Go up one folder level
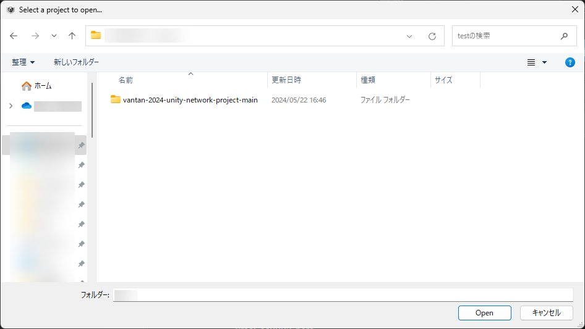The image size is (585, 329). click(72, 36)
